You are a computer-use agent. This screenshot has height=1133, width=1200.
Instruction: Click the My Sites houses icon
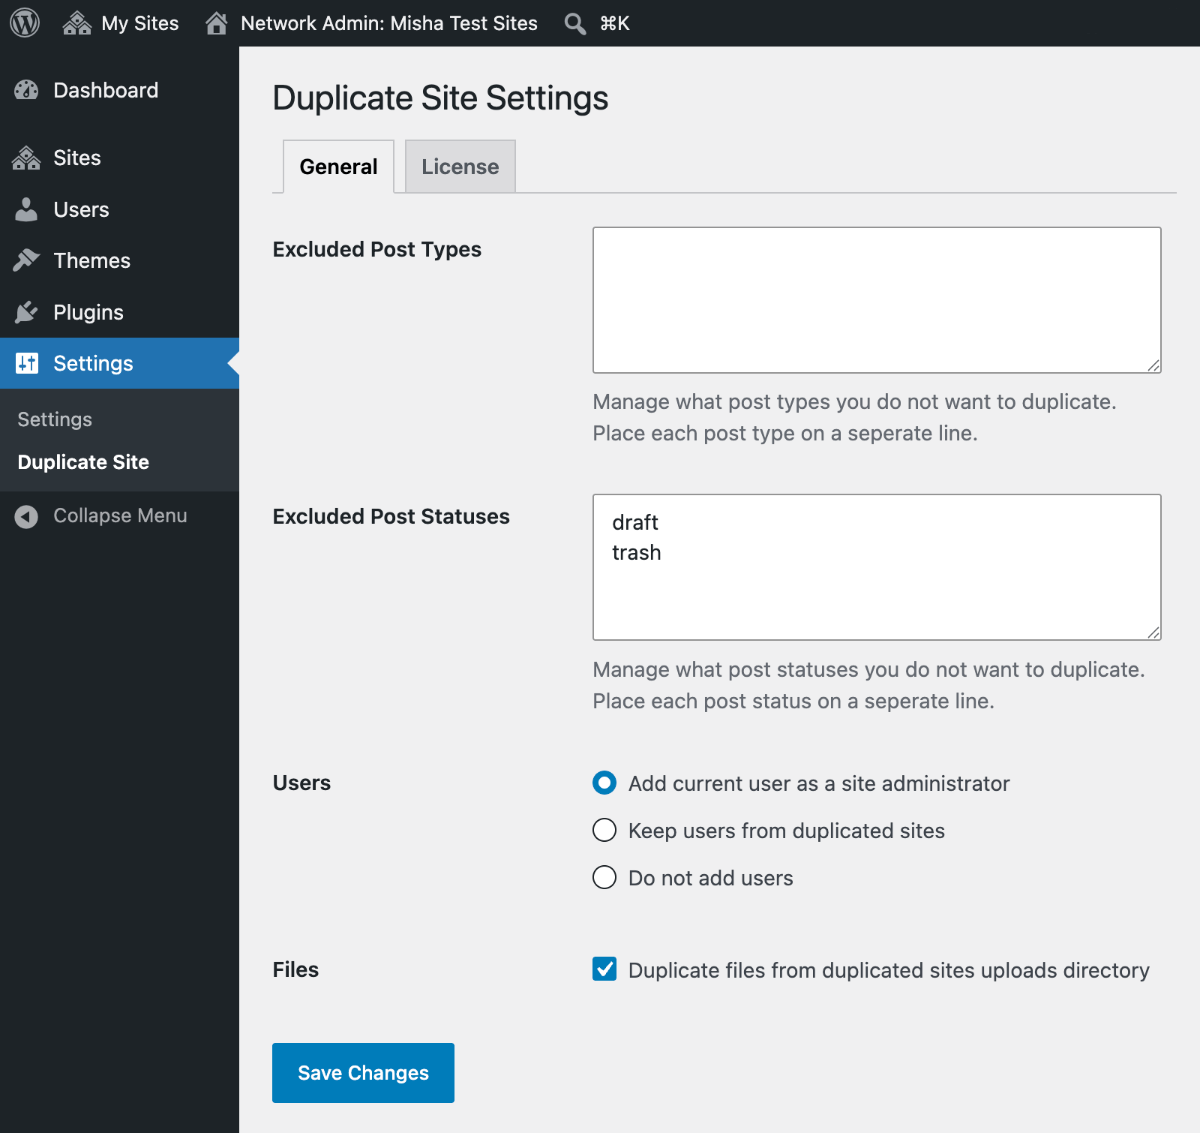pyautogui.click(x=77, y=23)
